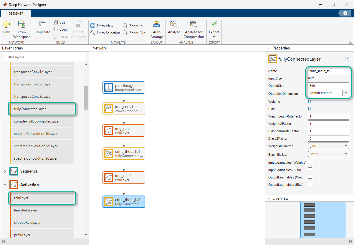Select the img_conv1 convolution layer node
Screen dimensions: 354x245
pos(124,109)
